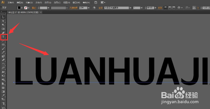Select the Symbol Sprayer tool
Viewport: 210px width, 109px height.
[x=3, y=103]
